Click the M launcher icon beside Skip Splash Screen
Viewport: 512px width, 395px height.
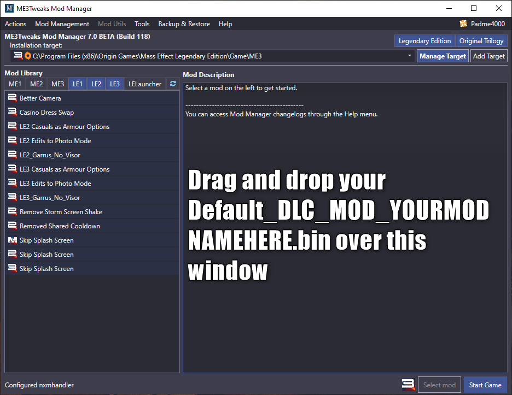(13, 240)
